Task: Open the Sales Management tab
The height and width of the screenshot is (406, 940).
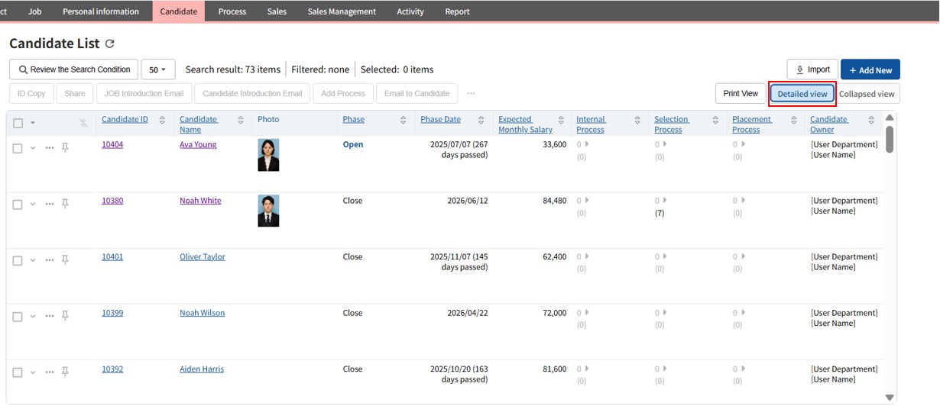Action: point(342,11)
